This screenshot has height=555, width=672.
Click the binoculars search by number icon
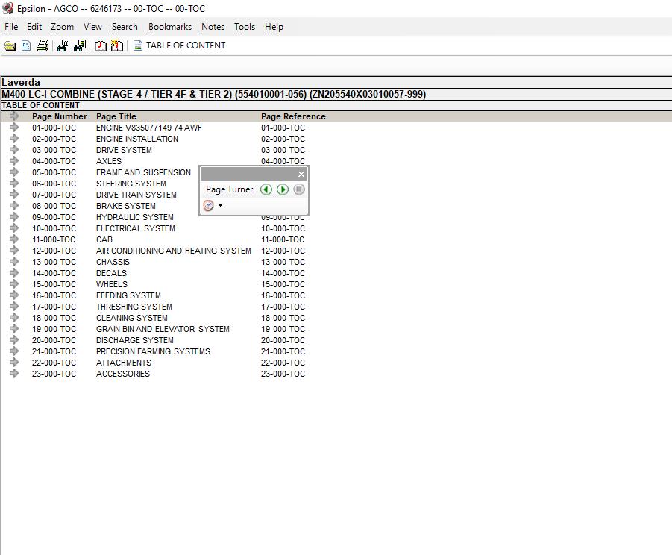(63, 46)
